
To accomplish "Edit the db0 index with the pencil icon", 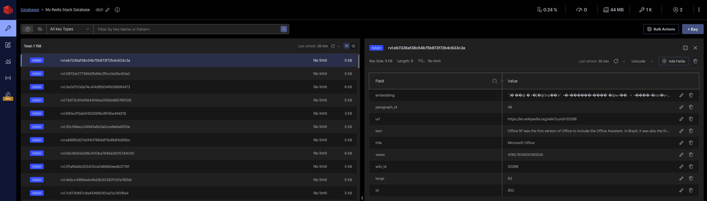I will point(108,10).
